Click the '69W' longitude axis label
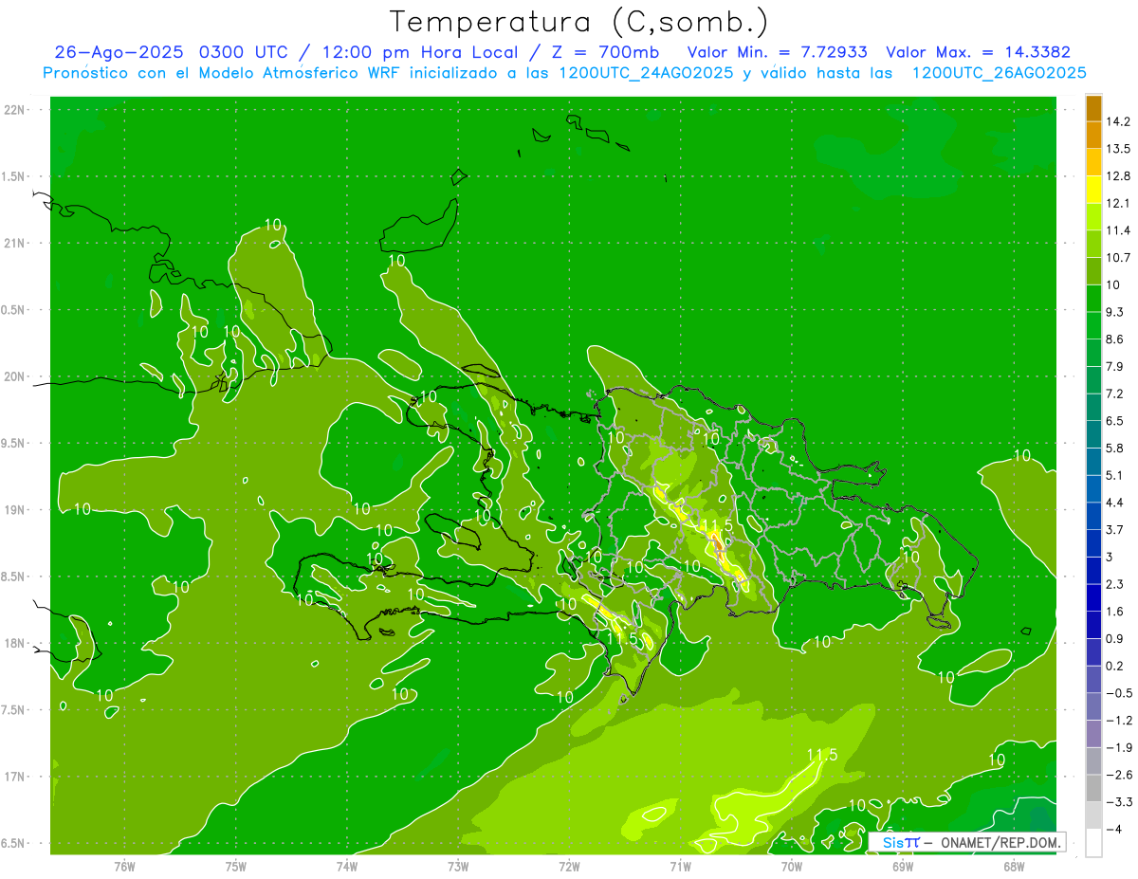1138x879 pixels. click(x=903, y=867)
